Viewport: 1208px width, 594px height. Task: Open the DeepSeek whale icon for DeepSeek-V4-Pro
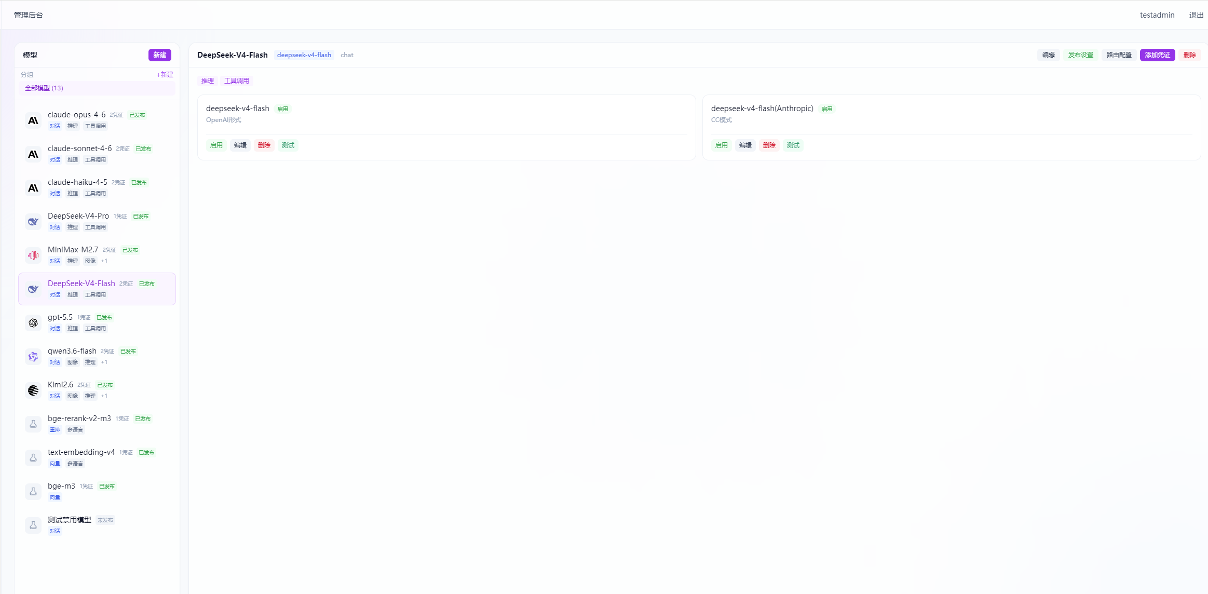33,222
